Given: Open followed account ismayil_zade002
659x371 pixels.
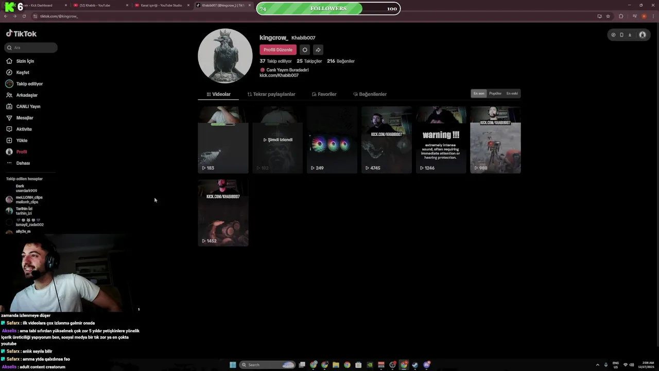Looking at the screenshot, I should 25,223.
